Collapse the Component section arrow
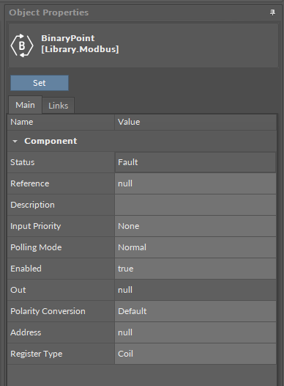Image resolution: width=284 pixels, height=386 pixels. (15, 142)
